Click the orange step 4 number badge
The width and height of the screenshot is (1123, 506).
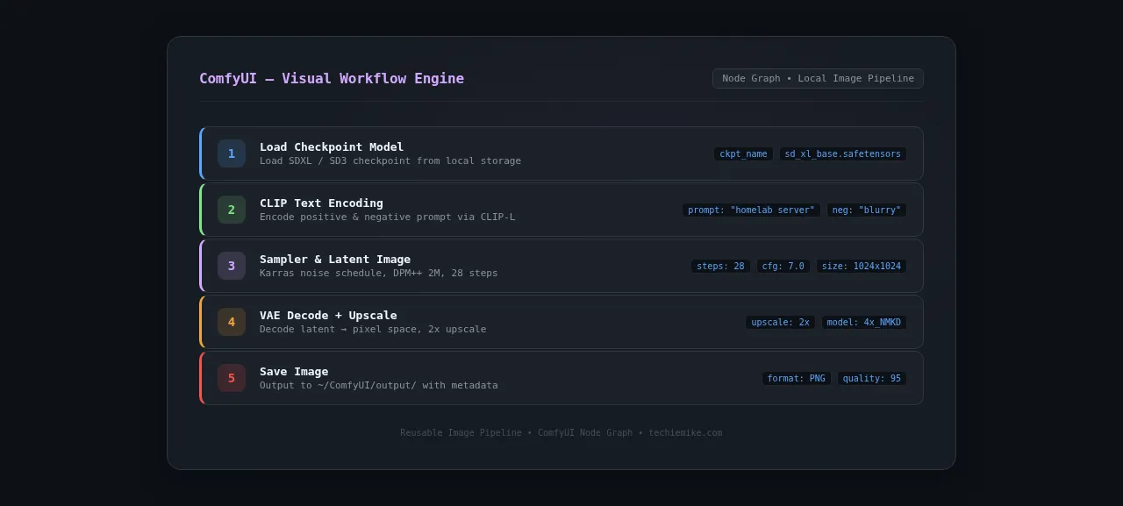pyautogui.click(x=232, y=322)
